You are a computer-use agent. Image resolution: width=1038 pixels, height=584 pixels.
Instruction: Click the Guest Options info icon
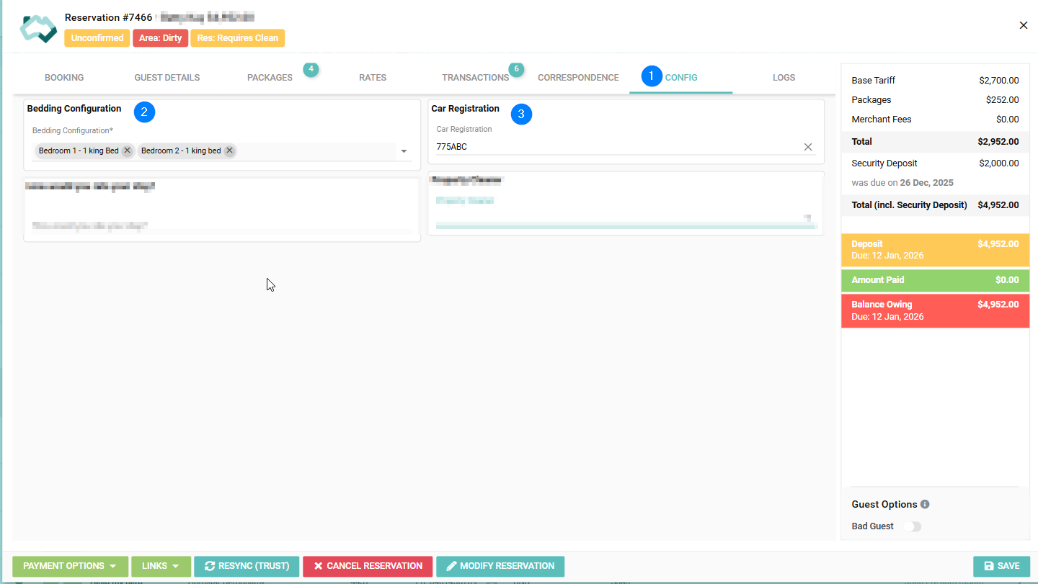click(x=925, y=505)
